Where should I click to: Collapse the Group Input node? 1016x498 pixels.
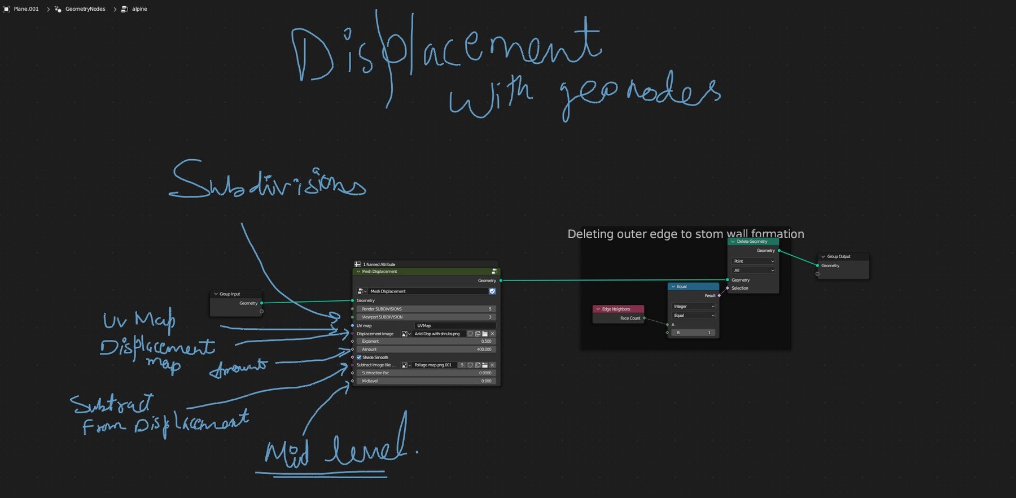[216, 294]
